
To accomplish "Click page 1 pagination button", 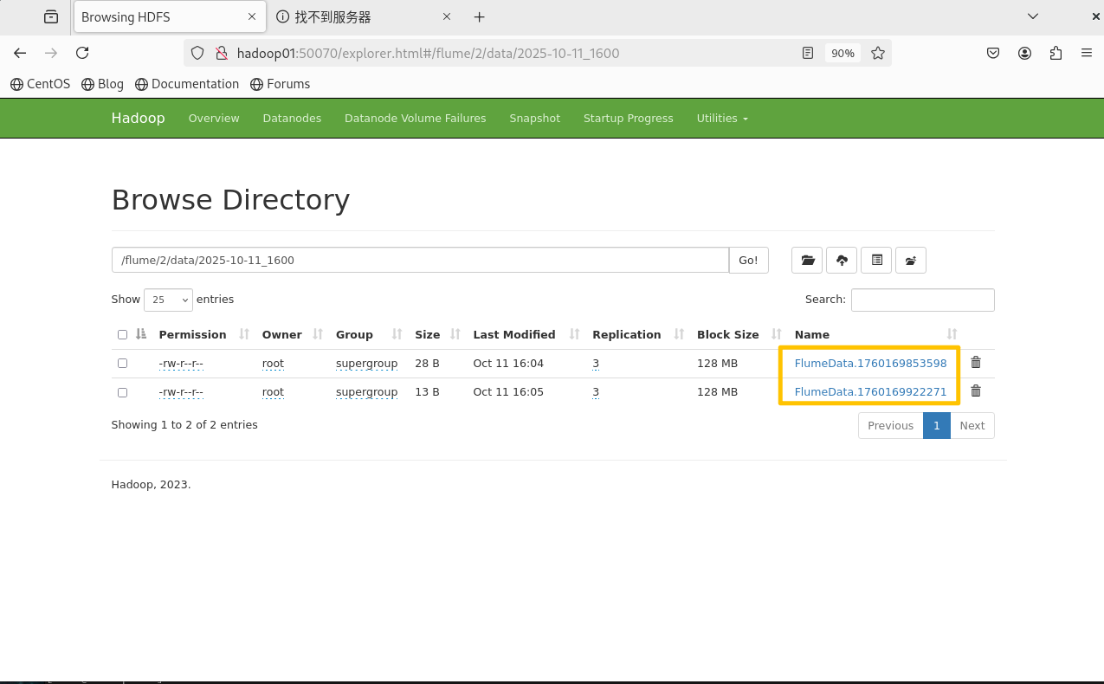I will pos(937,425).
